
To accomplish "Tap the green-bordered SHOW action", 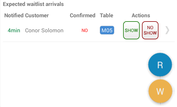I will click(x=131, y=30).
